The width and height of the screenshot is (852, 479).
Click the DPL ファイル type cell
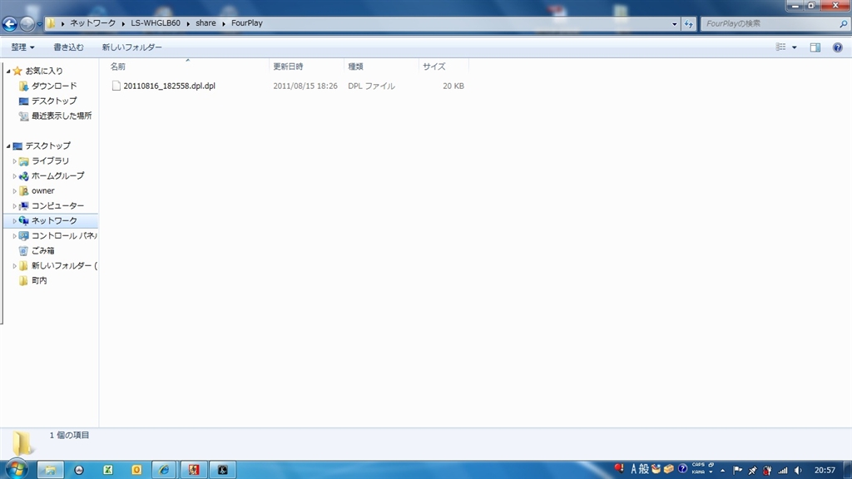371,86
